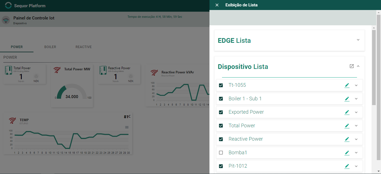Uncheck the Total Power checkbox
Image resolution: width=381 pixels, height=174 pixels.
pyautogui.click(x=221, y=126)
